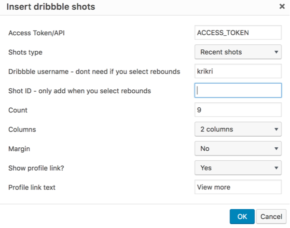Image resolution: width=290 pixels, height=228 pixels.
Task: Close the Insert dribbble shots dialog
Action: coord(282,7)
